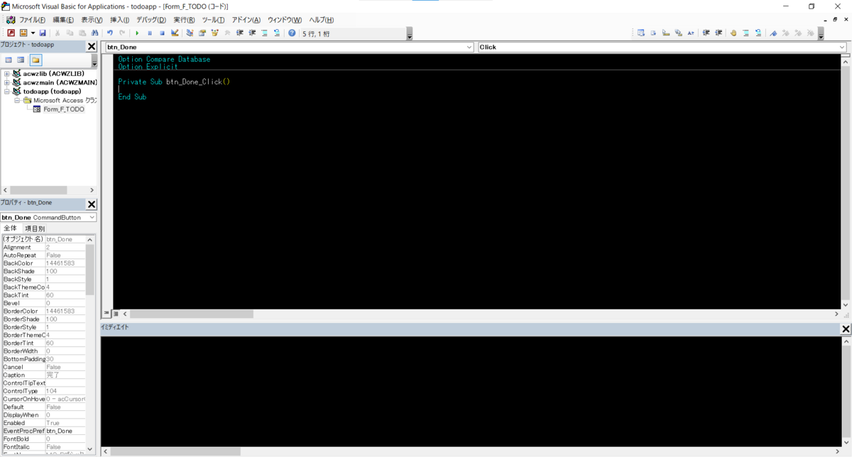Open Project Explorer via its toolbar icon
The image size is (852, 457).
coord(190,33)
